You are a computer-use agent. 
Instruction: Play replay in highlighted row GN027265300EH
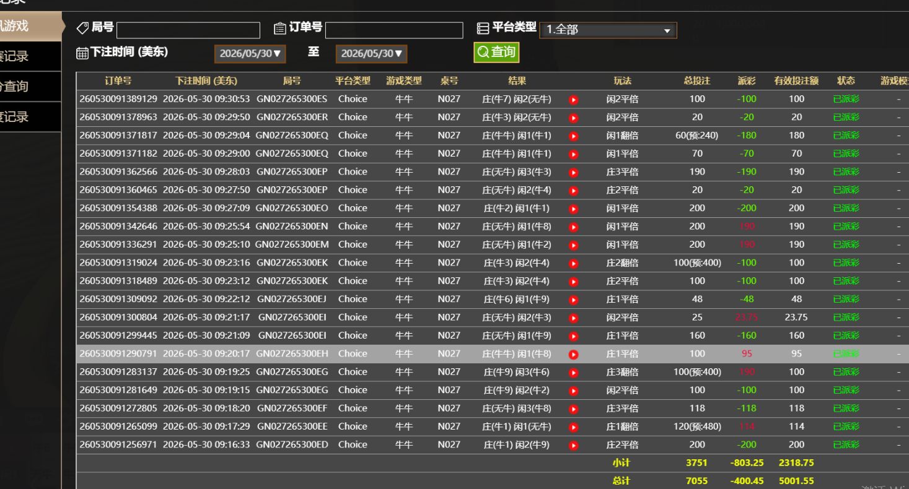click(574, 355)
